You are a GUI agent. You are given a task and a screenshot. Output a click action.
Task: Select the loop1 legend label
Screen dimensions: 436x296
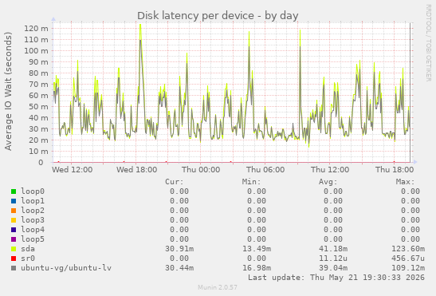(33, 201)
